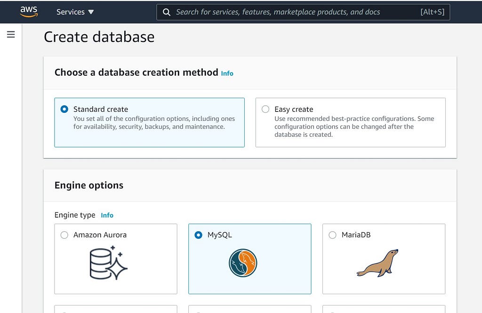Open Info link for creation method
The width and height of the screenshot is (482, 313).
click(227, 73)
